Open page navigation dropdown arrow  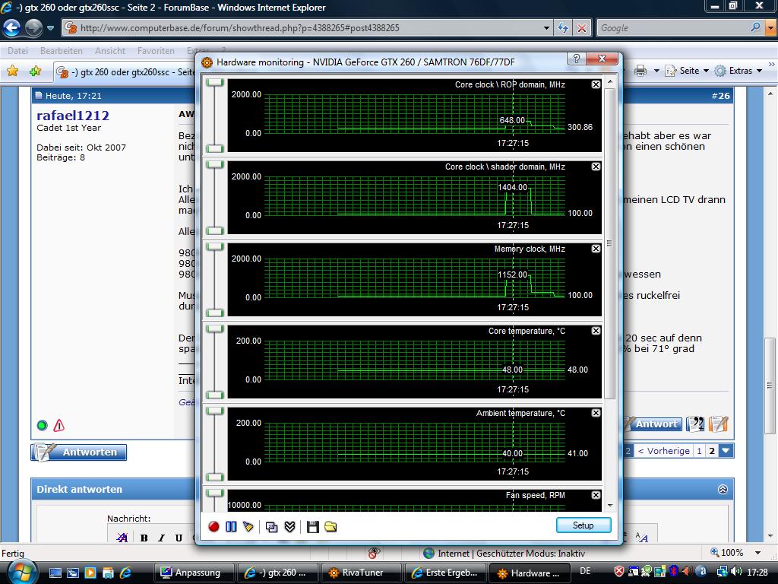click(726, 451)
